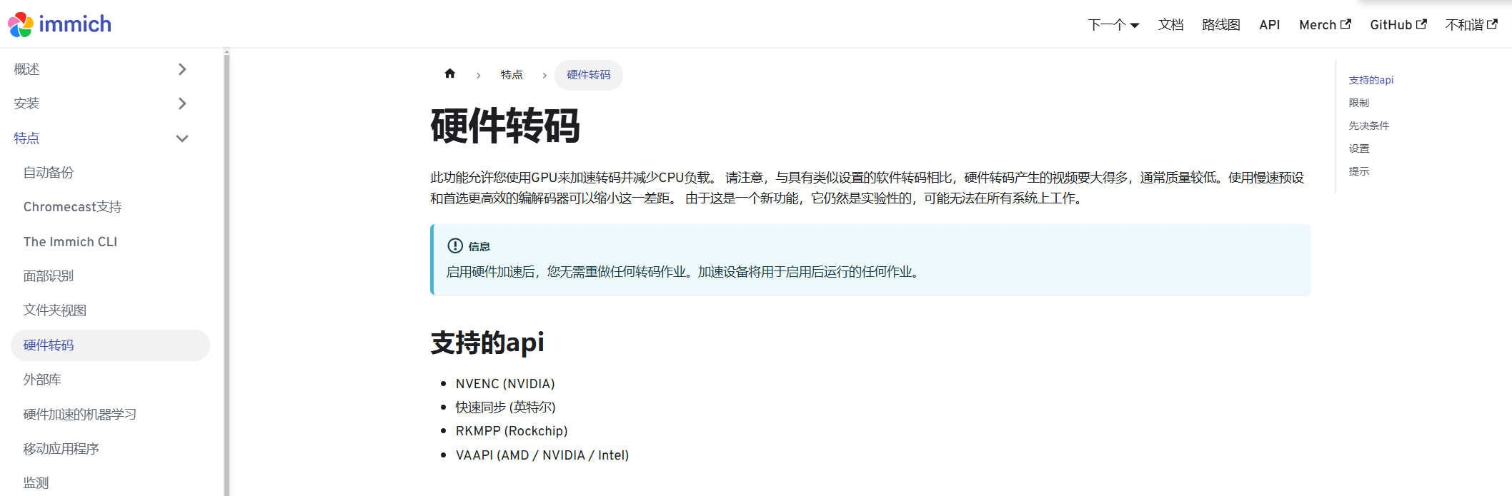Viewport: 1512px width, 496px height.
Task: Expand the 安装 sidebar section
Action: pos(182,103)
